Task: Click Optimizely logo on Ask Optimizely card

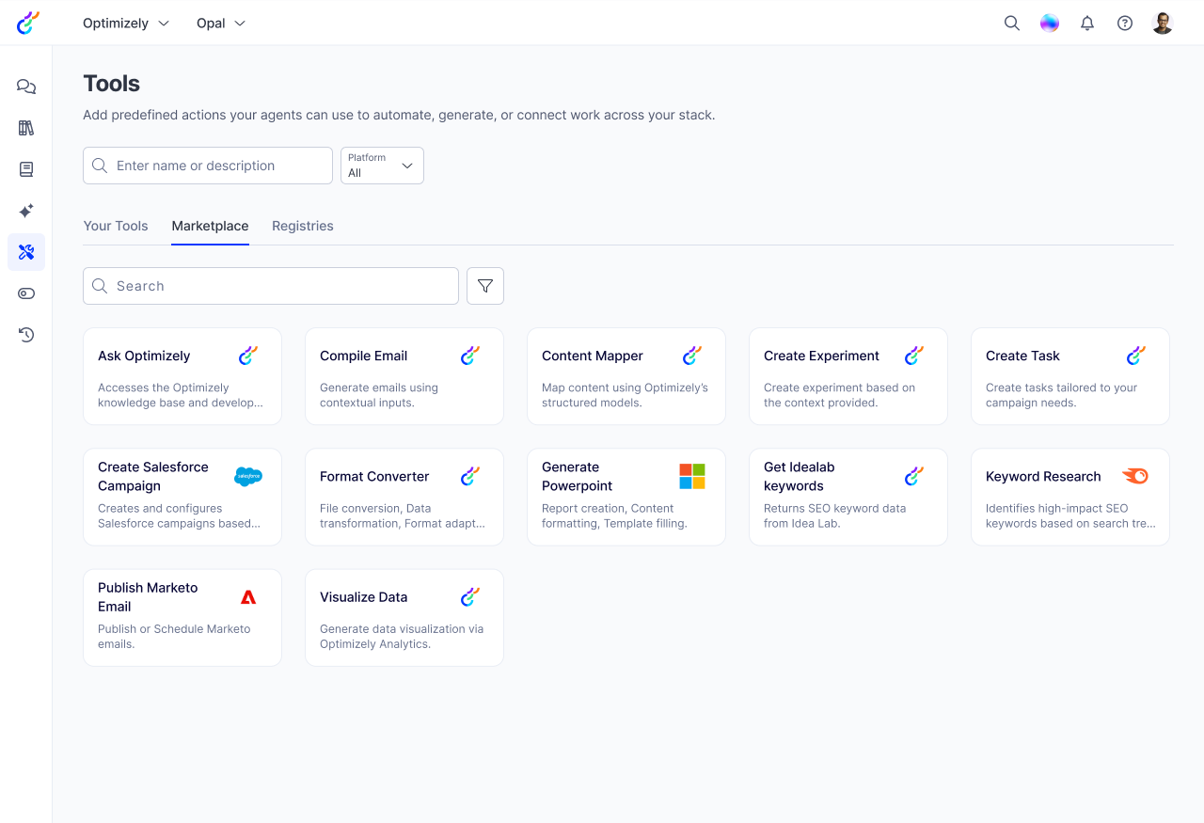Action: [248, 356]
